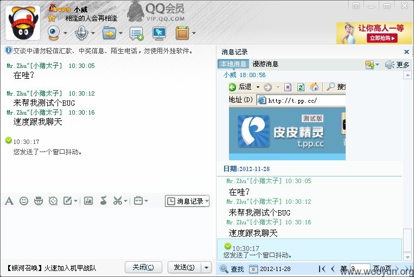Open the voice call dropdown arrow
Screen dimensions: 414x277
tap(93, 33)
